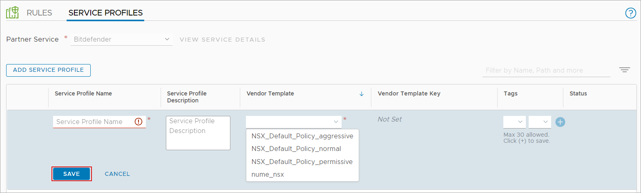641x193 pixels.
Task: Click the service insertion shield icon
Action: (x=12, y=13)
